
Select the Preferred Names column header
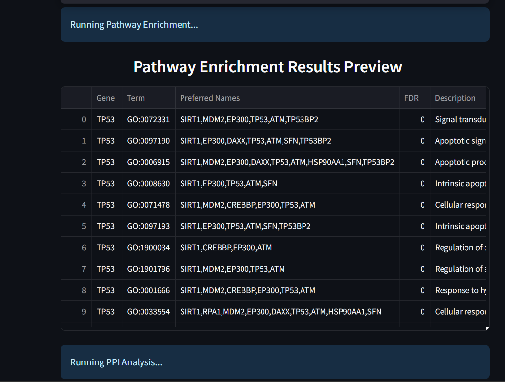coord(209,98)
